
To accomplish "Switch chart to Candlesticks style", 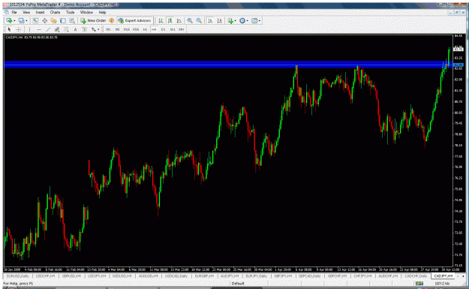I will coord(170,20).
